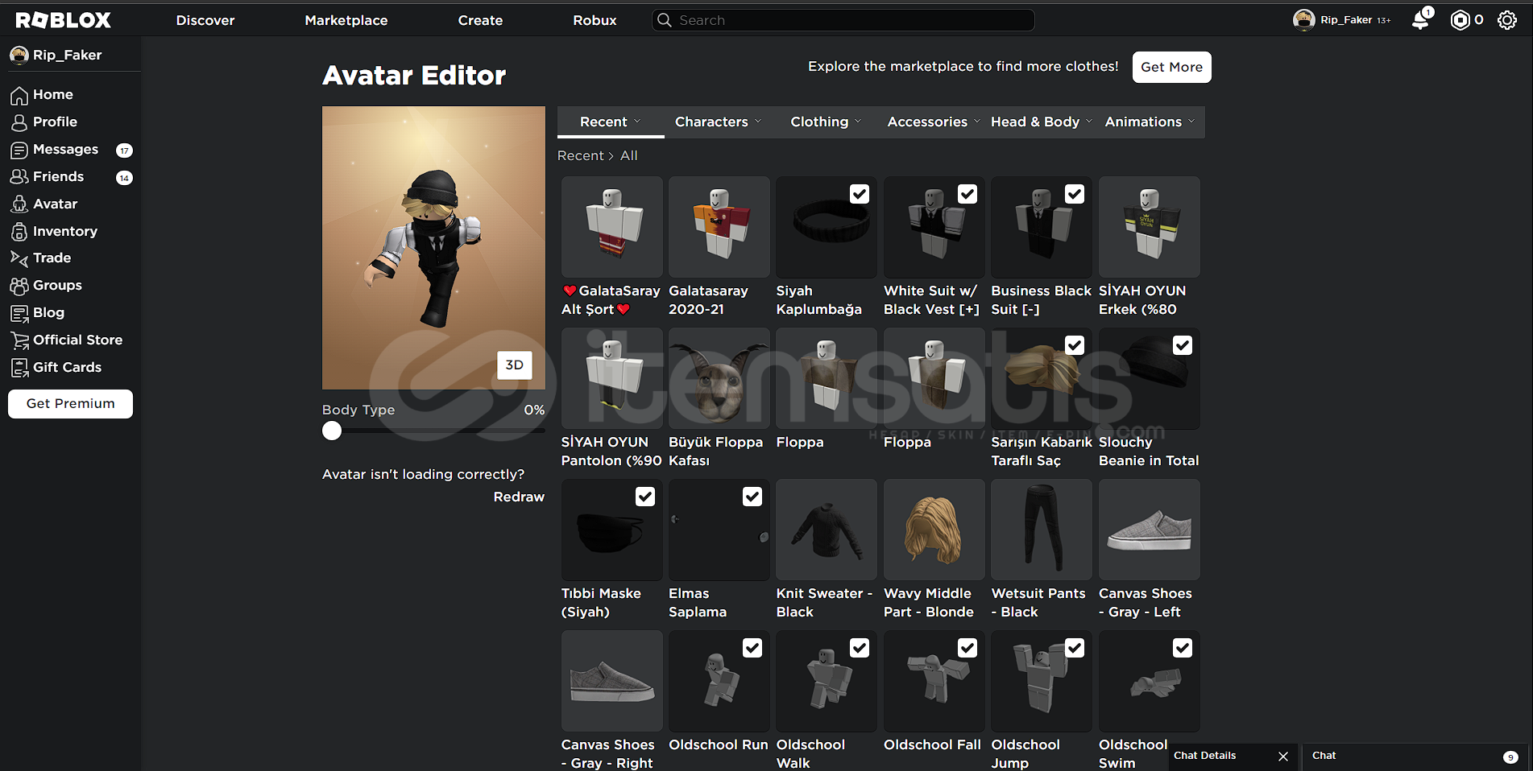This screenshot has height=771, width=1533.
Task: Click the Trade sidebar icon
Action: (x=19, y=258)
